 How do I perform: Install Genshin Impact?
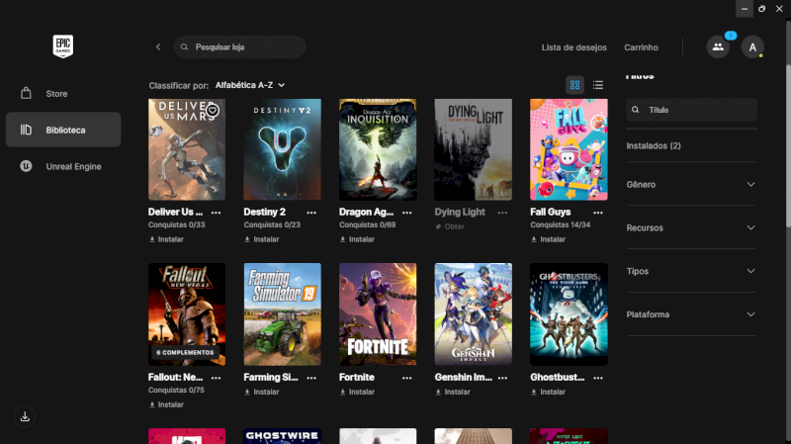tap(453, 392)
